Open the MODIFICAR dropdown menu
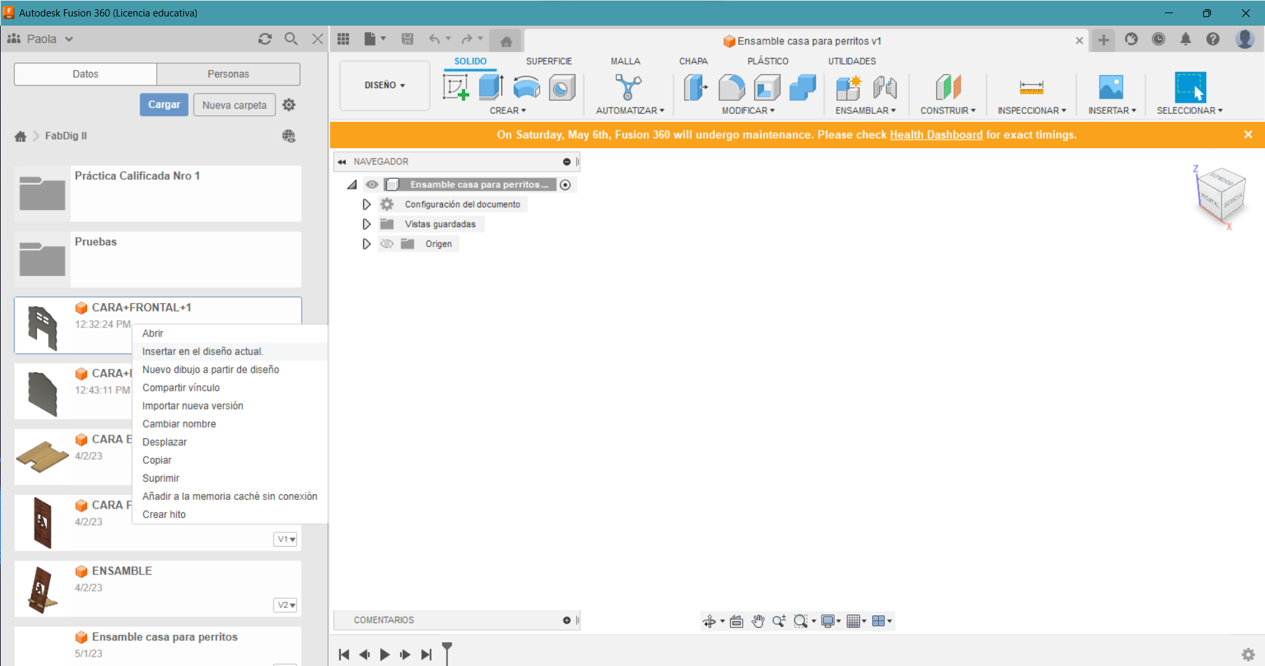This screenshot has height=666, width=1265. 748,111
